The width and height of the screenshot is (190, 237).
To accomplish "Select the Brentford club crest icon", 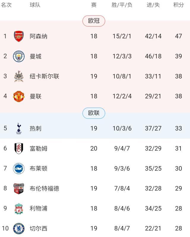I will point(19,188).
